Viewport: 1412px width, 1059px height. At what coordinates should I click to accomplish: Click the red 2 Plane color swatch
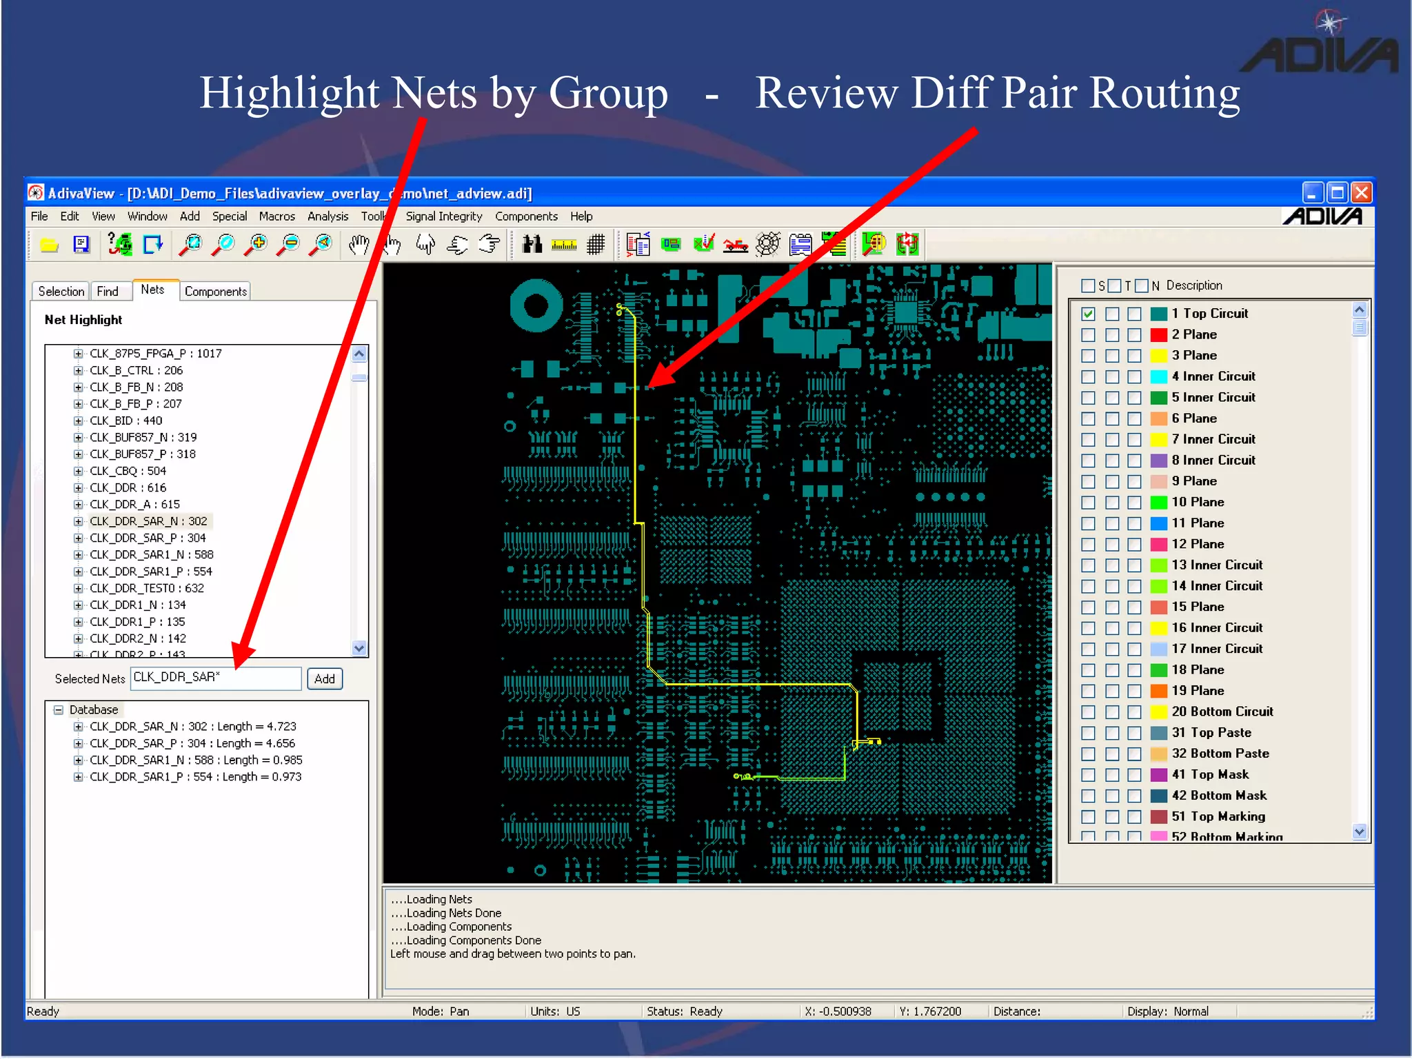tap(1158, 335)
